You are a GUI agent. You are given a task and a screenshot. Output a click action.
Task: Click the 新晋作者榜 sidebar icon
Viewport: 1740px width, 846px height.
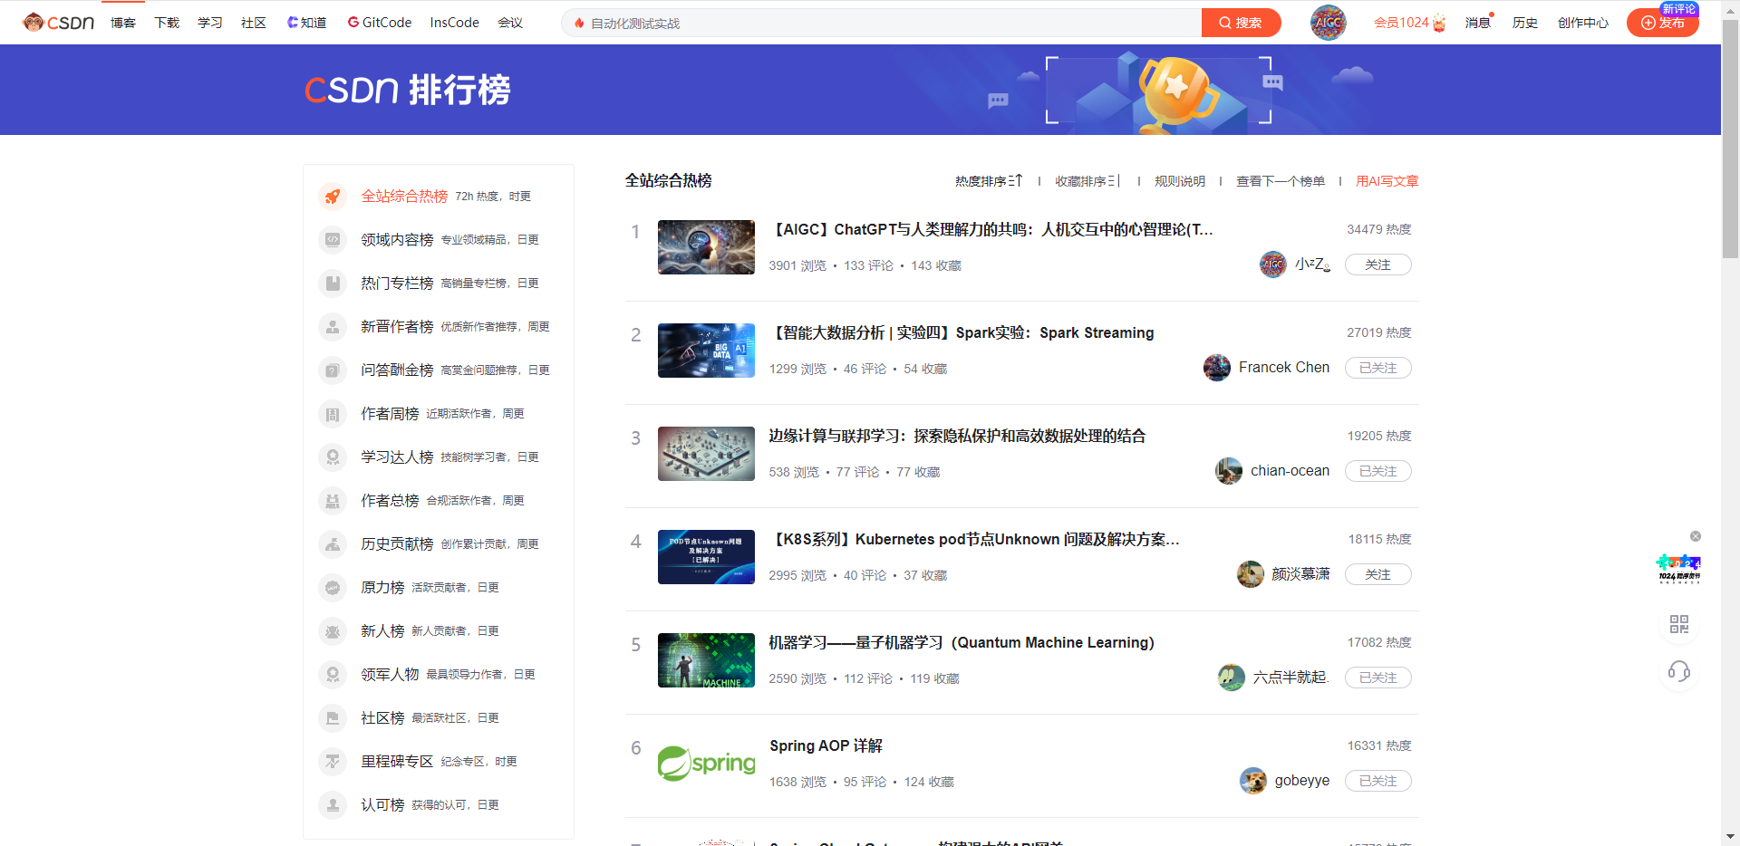pos(333,327)
